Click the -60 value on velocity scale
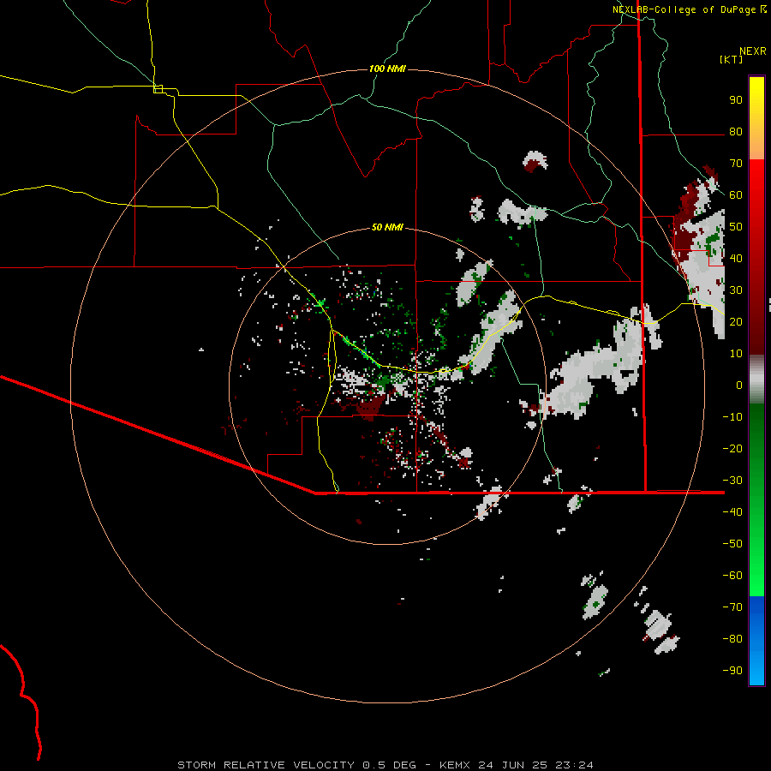 (732, 576)
